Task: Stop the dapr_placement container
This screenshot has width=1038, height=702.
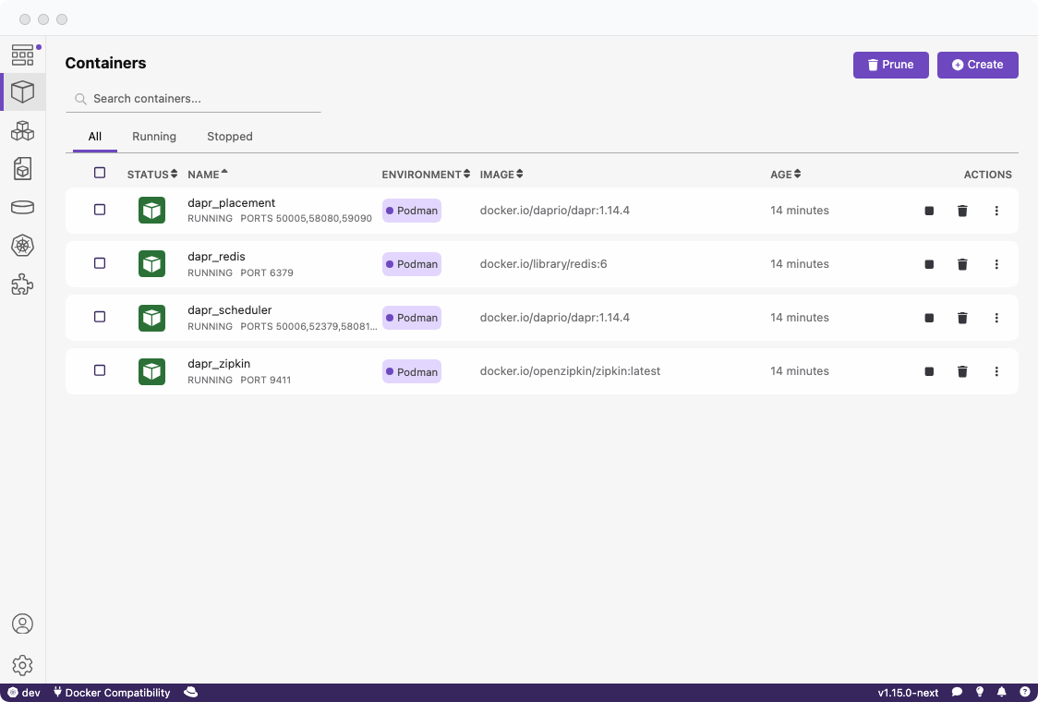Action: tap(929, 211)
